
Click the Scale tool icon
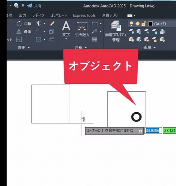19,39
